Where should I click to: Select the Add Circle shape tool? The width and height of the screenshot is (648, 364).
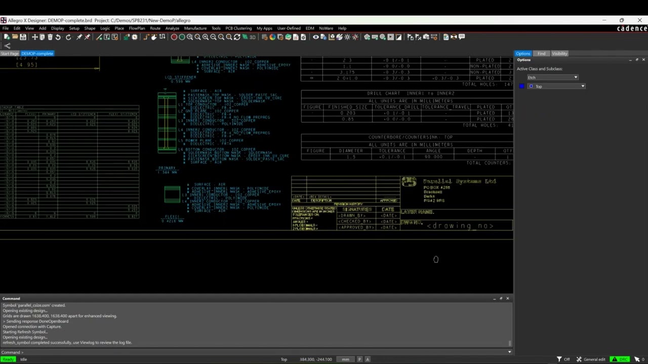click(383, 37)
